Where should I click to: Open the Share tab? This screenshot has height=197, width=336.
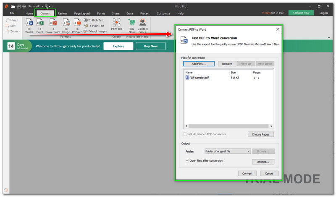[116, 13]
